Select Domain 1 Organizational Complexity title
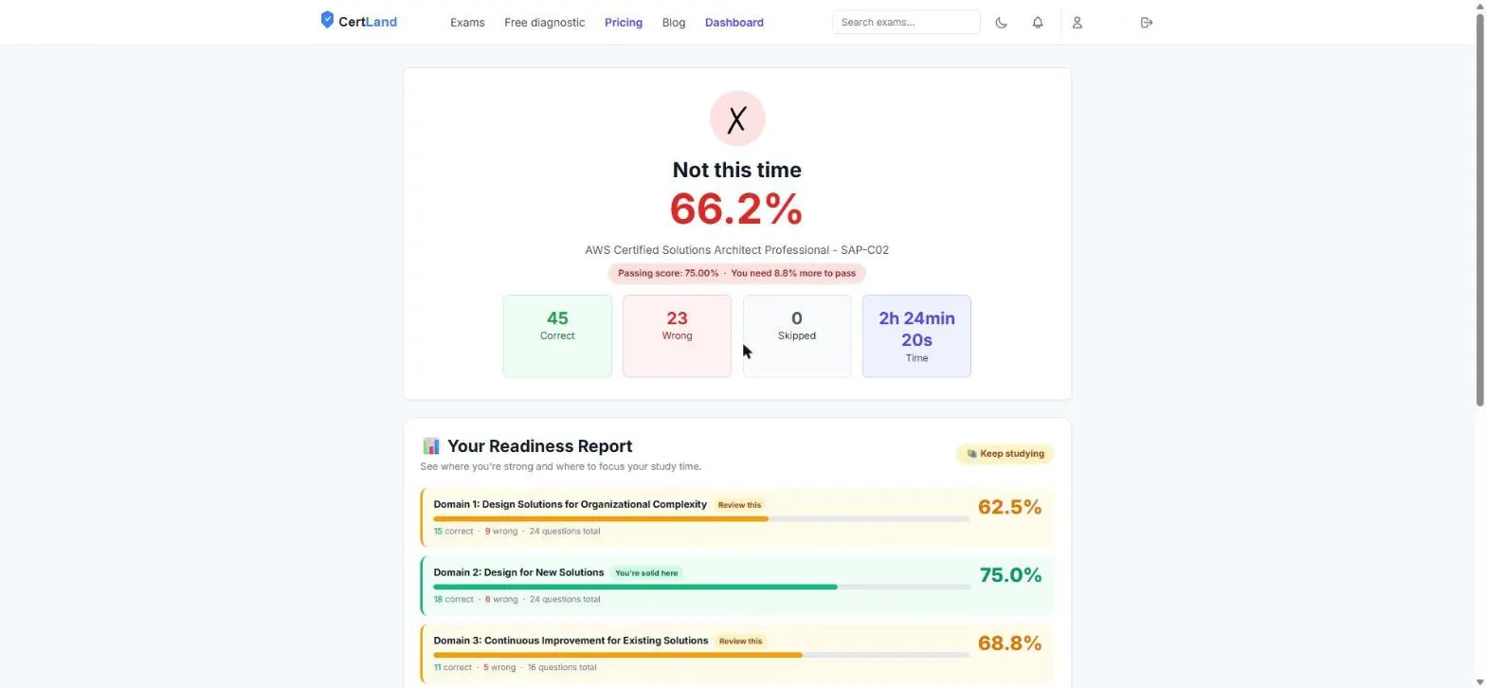Screen dimensions: 1486x688 (x=571, y=504)
